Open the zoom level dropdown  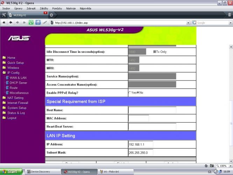coord(231,166)
